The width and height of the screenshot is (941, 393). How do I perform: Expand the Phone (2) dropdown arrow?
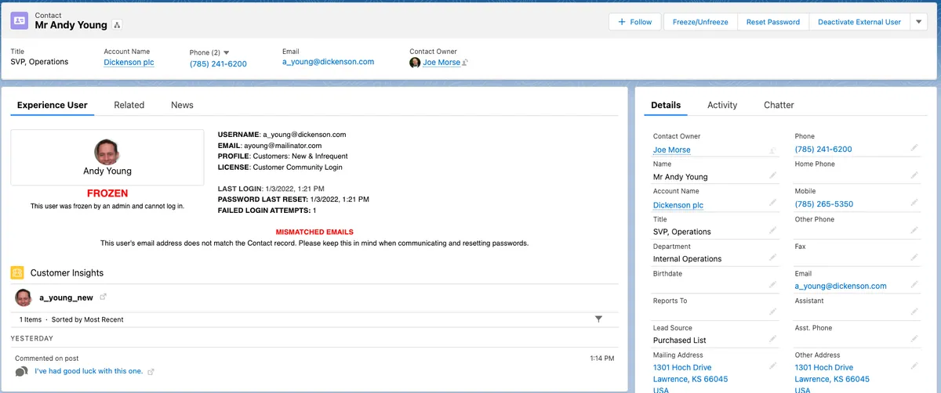tap(226, 52)
